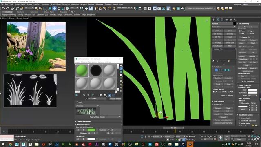Screen dimensions: 261x147
Task: Set Preview Selection to SubObj
Action: coord(221,92)
